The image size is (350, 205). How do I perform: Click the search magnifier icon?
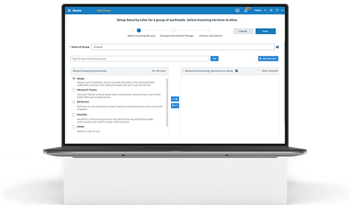271,10
